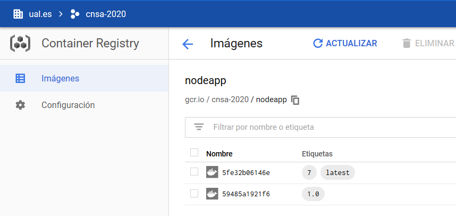Check the box for image 5fe32b06146e
Image resolution: width=456 pixels, height=216 pixels.
(x=194, y=172)
